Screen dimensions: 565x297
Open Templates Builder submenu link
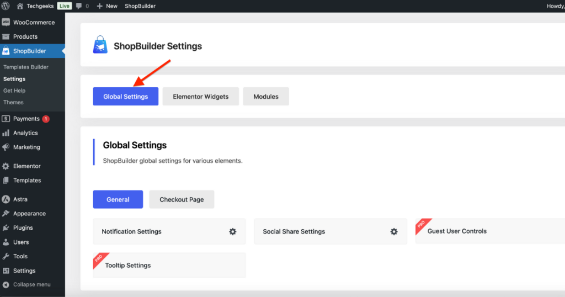[x=26, y=67]
